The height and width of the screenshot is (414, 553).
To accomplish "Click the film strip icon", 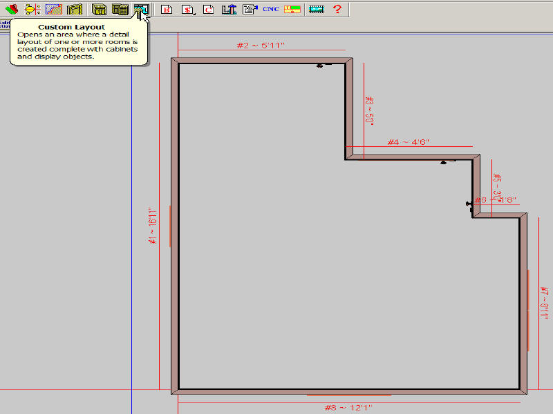I will (x=317, y=10).
